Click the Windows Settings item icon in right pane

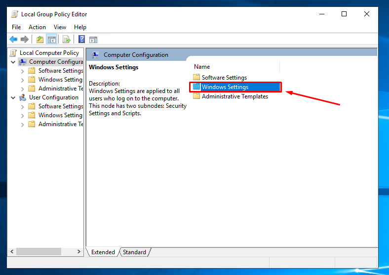click(196, 87)
